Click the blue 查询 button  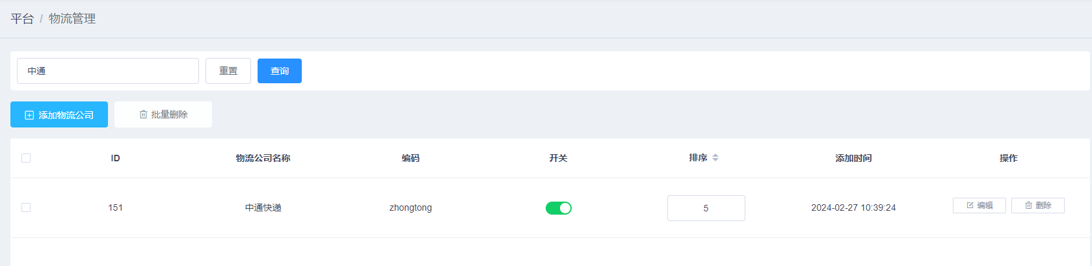click(x=280, y=71)
